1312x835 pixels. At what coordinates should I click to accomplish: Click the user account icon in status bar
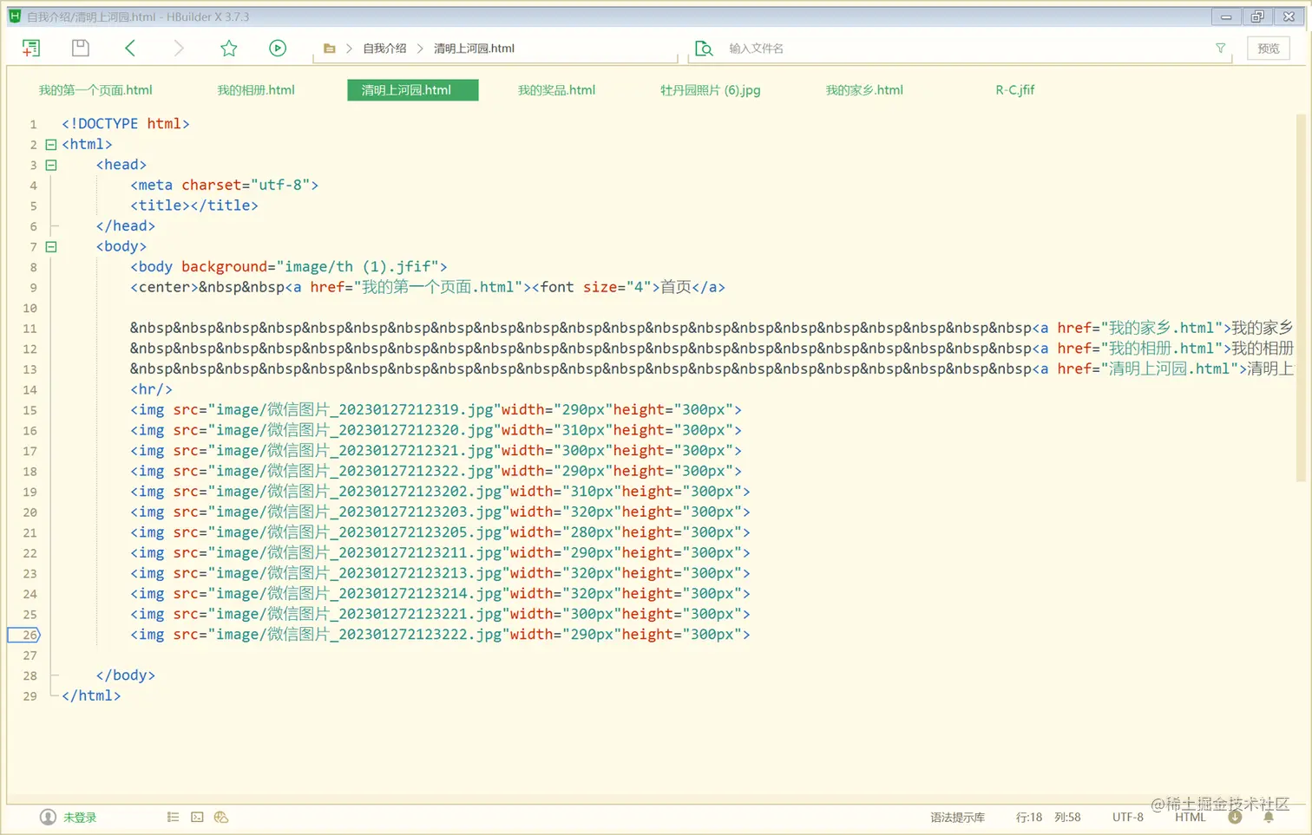click(48, 817)
